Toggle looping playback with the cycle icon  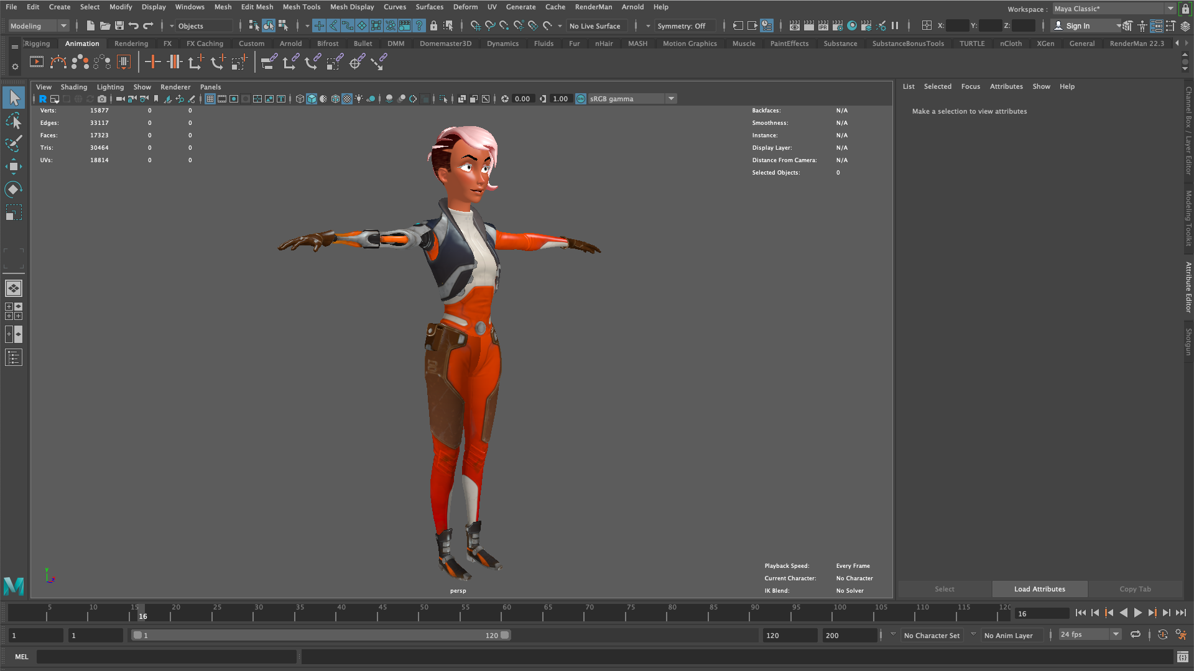point(1136,634)
